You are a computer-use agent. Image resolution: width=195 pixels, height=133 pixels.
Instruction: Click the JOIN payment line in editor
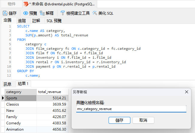pos(70,66)
